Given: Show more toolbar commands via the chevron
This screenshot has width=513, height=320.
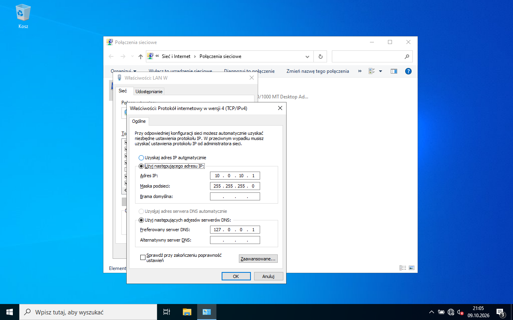Looking at the screenshot, I should [x=360, y=71].
